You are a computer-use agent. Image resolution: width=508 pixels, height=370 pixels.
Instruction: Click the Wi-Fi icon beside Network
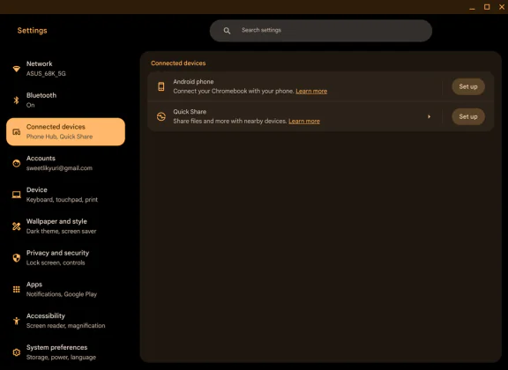coord(16,69)
